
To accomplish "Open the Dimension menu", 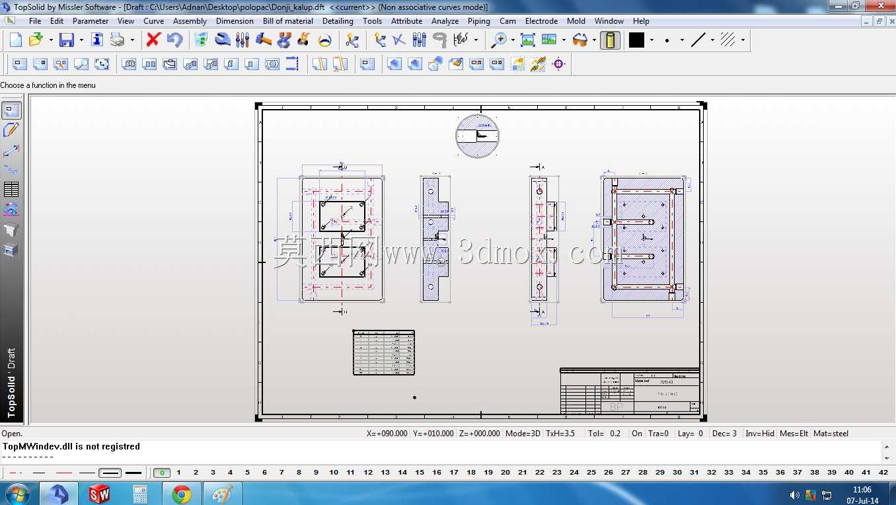I will click(235, 21).
